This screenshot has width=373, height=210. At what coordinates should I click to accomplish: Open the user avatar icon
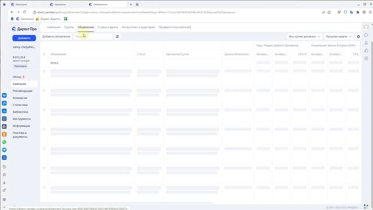[x=366, y=27]
